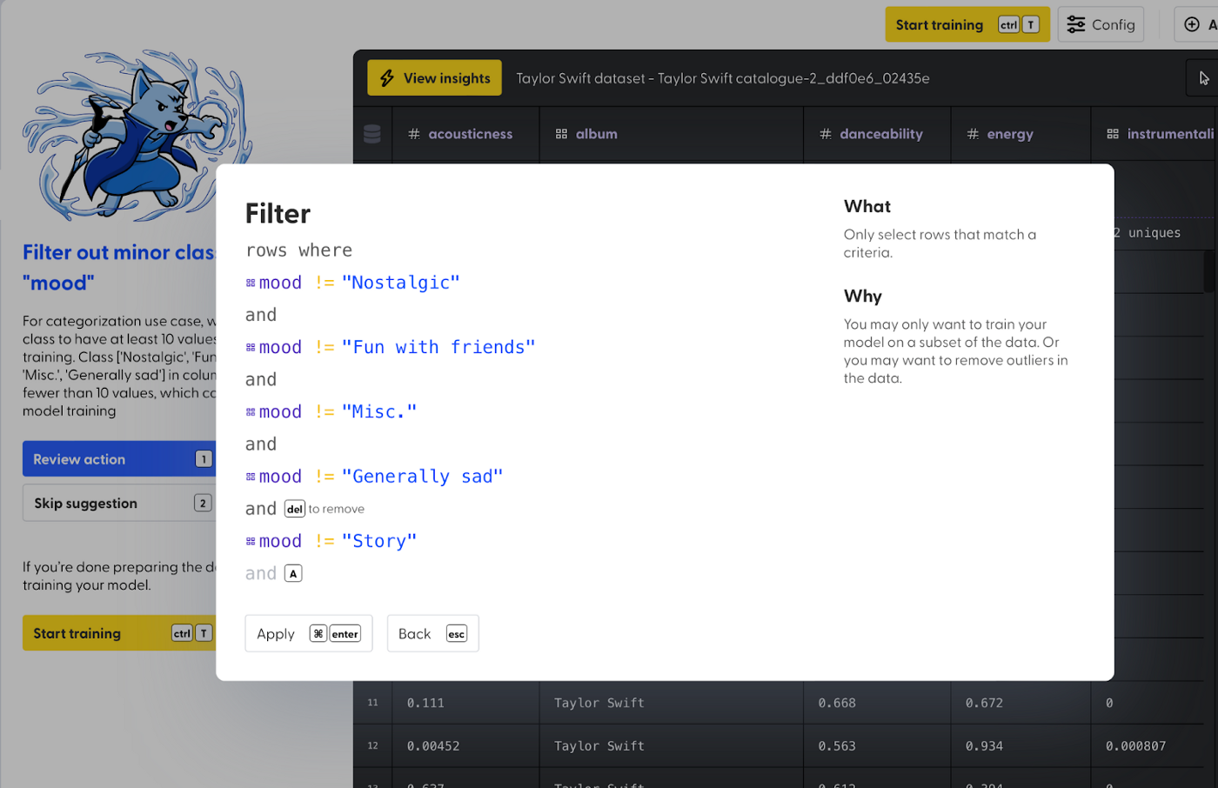Apply the filter
The width and height of the screenshot is (1218, 788).
pyautogui.click(x=309, y=633)
